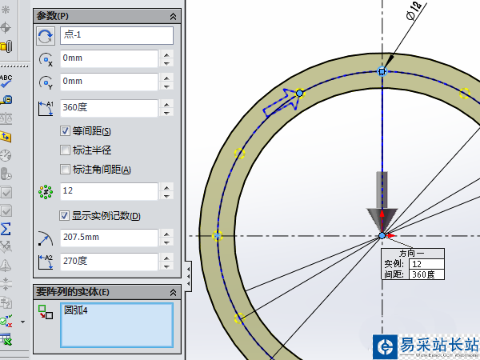Image resolution: width=480 pixels, height=360 pixels.
Task: Click the symmetry check icon with horizontal line
Action: (6, 283)
